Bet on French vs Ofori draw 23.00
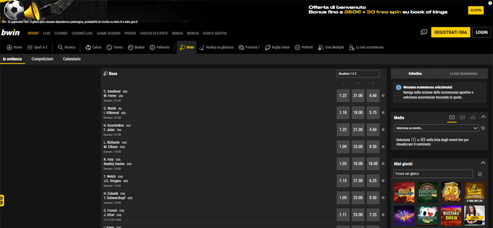493x228 pixels. tap(358, 214)
